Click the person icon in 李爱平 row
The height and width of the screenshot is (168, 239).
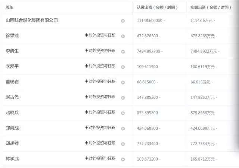[86, 66]
